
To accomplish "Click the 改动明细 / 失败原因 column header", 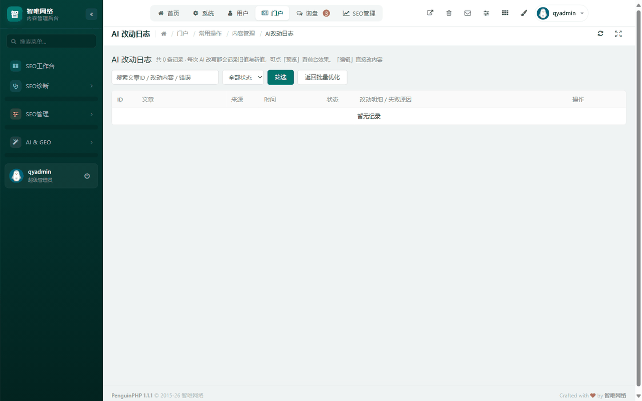I will click(386, 99).
